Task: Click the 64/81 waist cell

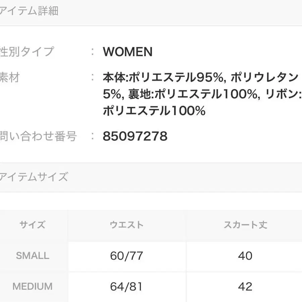Action: point(127,287)
